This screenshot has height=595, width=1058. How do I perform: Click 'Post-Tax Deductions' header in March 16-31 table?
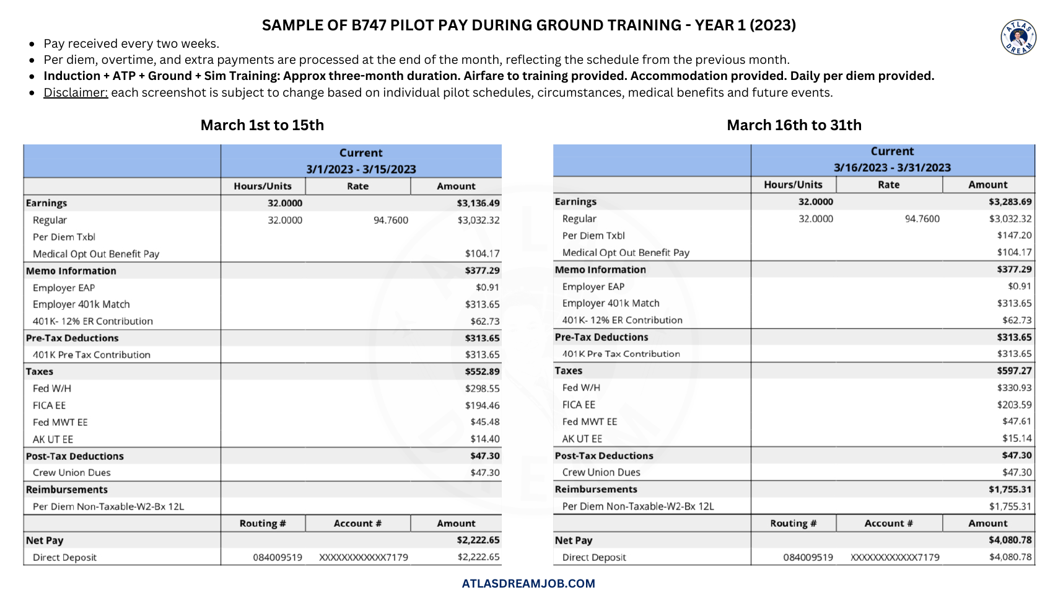[604, 456]
